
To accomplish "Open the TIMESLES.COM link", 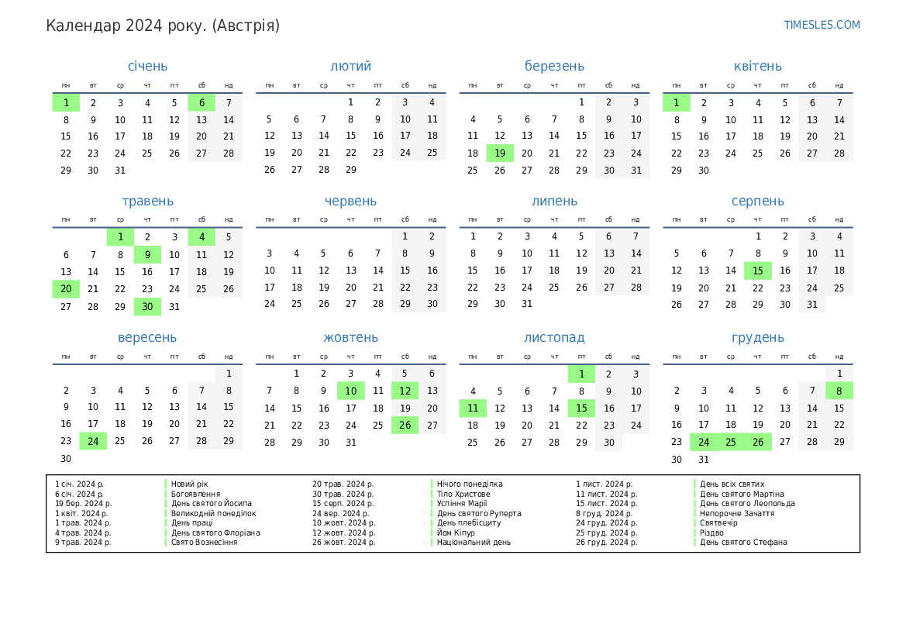I will pos(822,25).
